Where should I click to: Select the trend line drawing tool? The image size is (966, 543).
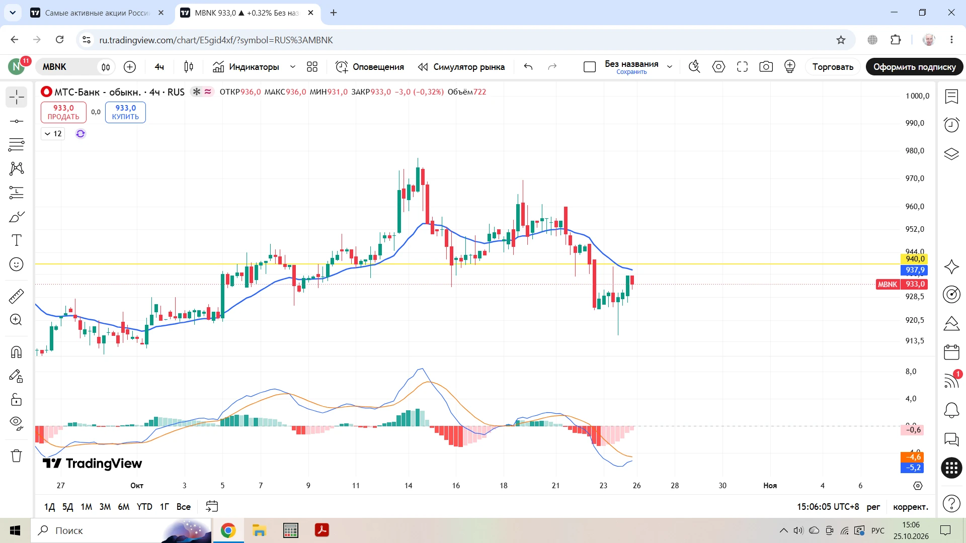[x=16, y=121]
